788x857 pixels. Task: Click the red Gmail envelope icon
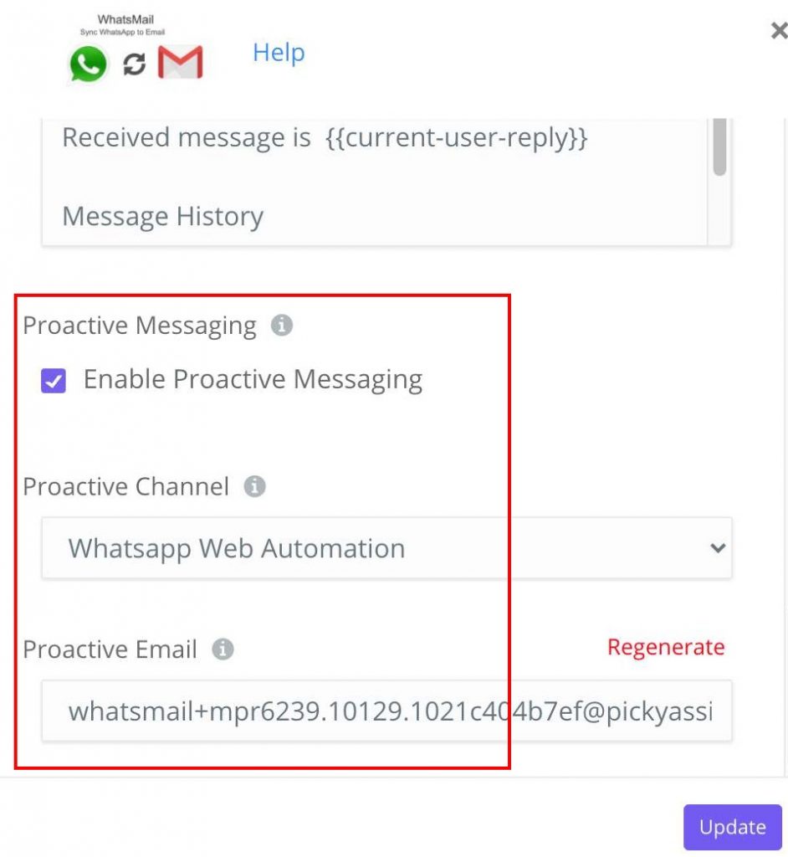[x=181, y=62]
